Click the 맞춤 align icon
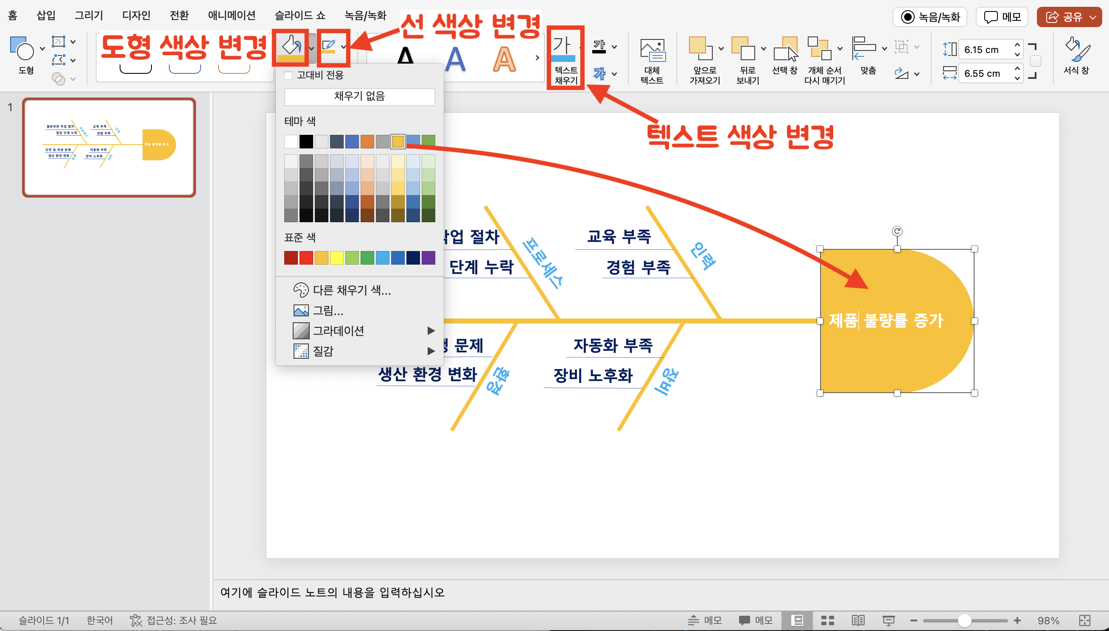Screen dimensions: 1109x631 [x=864, y=47]
